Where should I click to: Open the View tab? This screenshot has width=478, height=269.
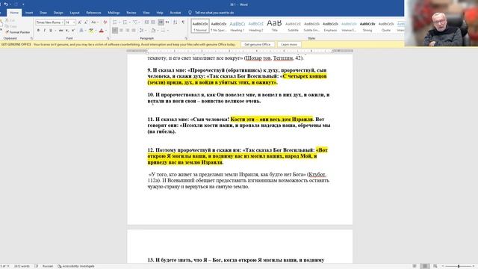point(146,13)
